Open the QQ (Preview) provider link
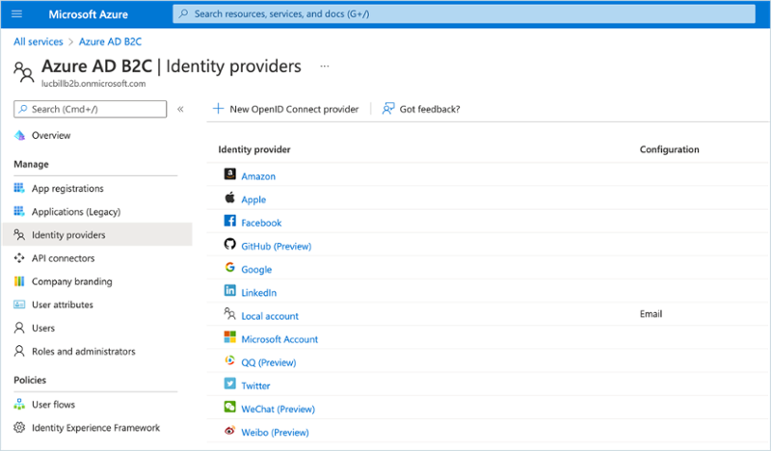 click(x=269, y=362)
